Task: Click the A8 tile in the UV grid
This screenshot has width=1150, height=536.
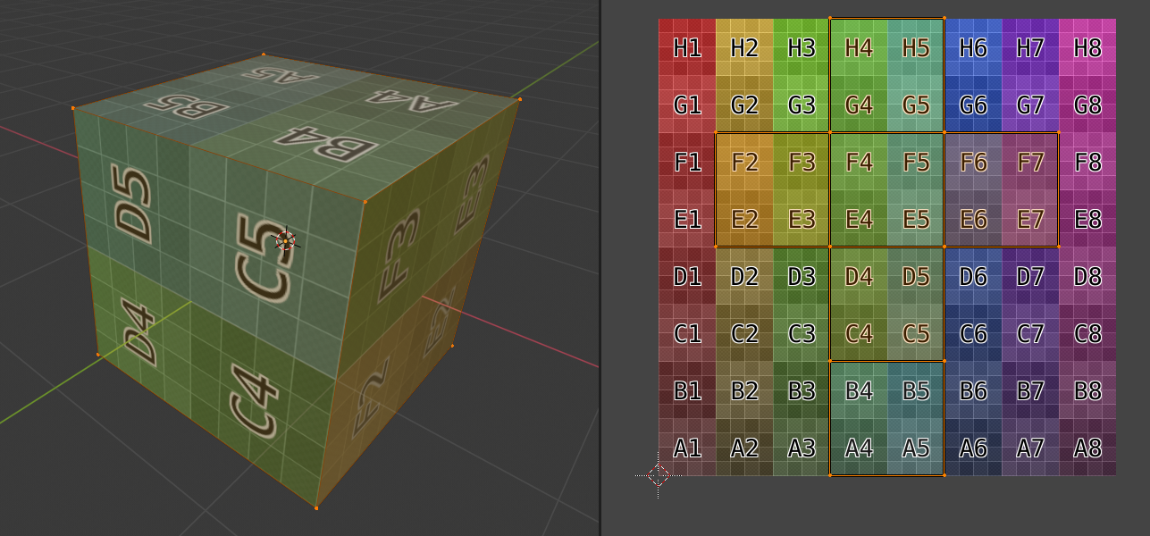Action: [x=1087, y=448]
